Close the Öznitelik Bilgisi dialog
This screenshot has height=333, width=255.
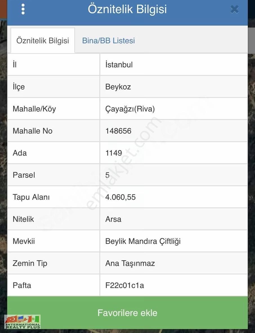tap(234, 9)
